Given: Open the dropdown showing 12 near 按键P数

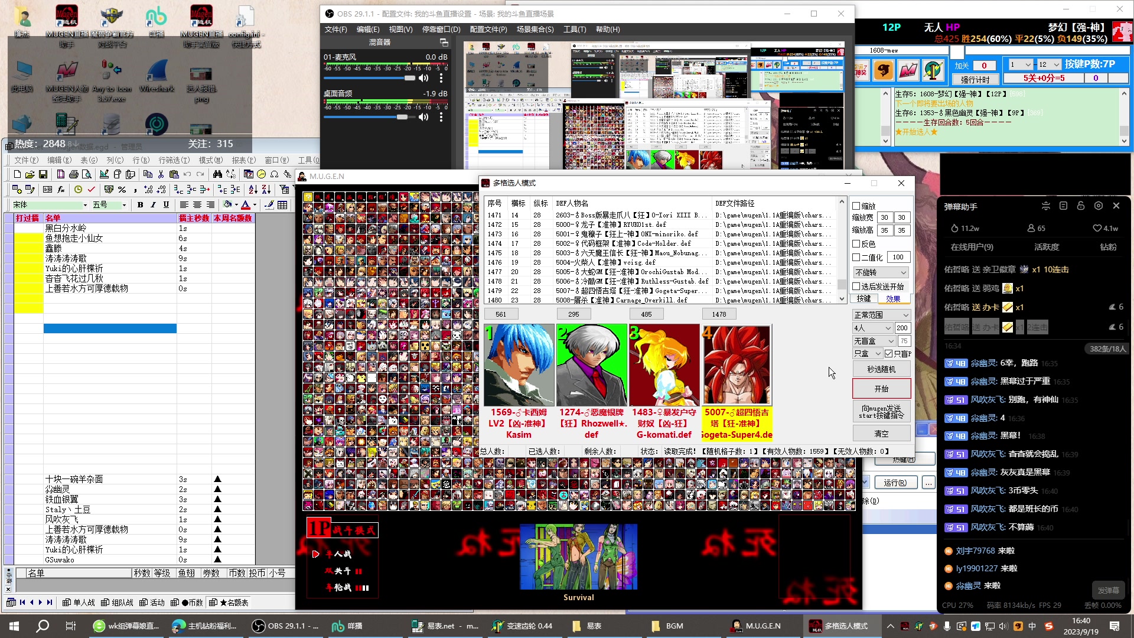Looking at the screenshot, I should (x=1049, y=65).
